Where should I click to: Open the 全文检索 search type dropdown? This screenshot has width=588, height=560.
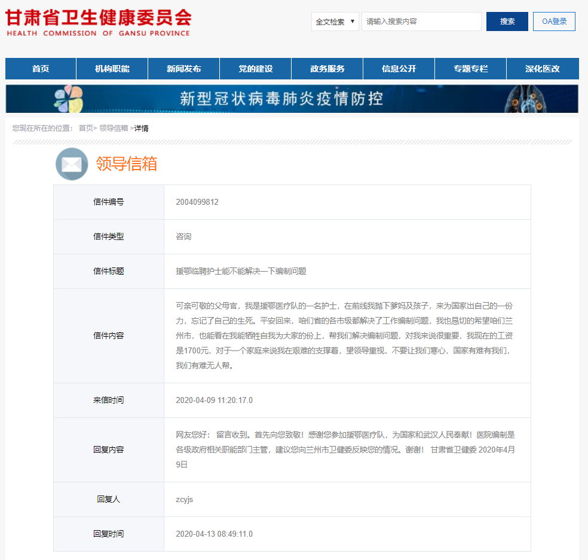[x=335, y=21]
